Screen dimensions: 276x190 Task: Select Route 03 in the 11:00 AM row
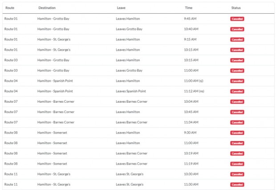pyautogui.click(x=11, y=70)
